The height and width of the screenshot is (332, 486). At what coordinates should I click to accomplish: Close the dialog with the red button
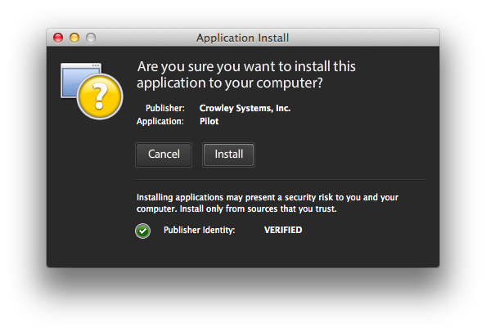(58, 38)
